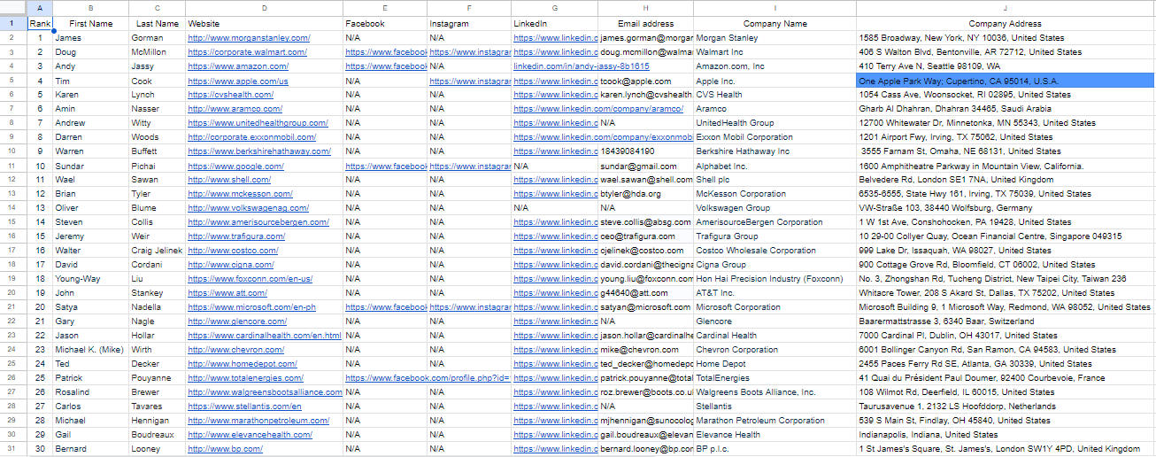Click the Company Name header cell

click(x=775, y=24)
